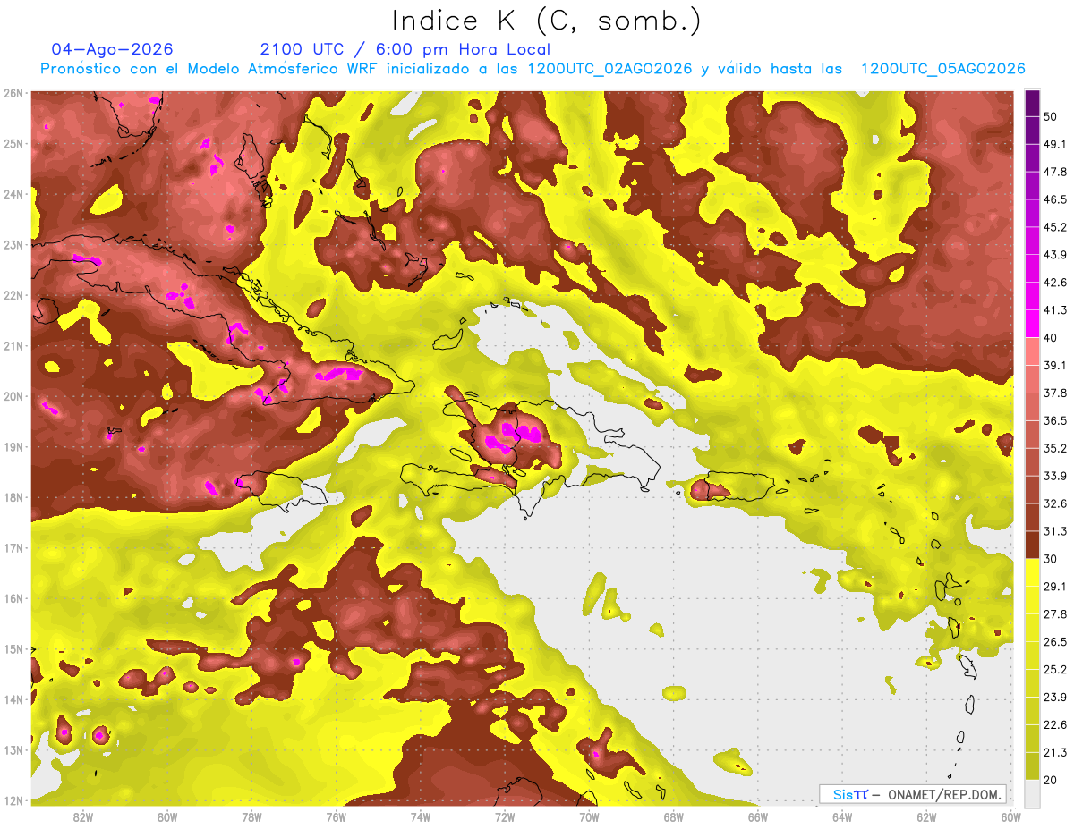The width and height of the screenshot is (1074, 829).
Task: Click the "22.6" legend value
Action: [1055, 725]
